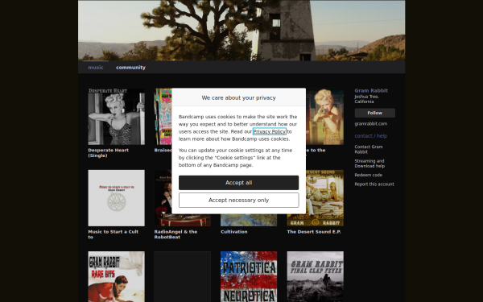Open Desperate Heart album cover
The width and height of the screenshot is (483, 302).
coord(116,117)
